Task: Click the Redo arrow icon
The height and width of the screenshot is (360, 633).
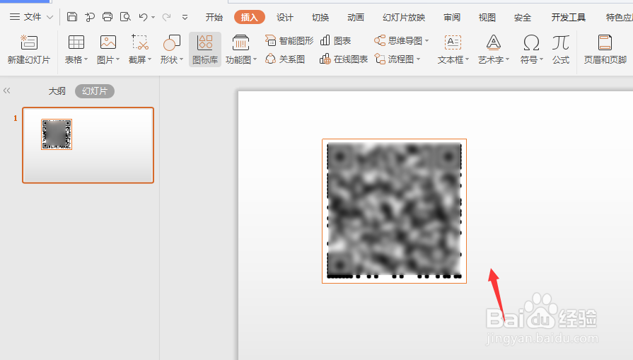Action: tap(166, 17)
